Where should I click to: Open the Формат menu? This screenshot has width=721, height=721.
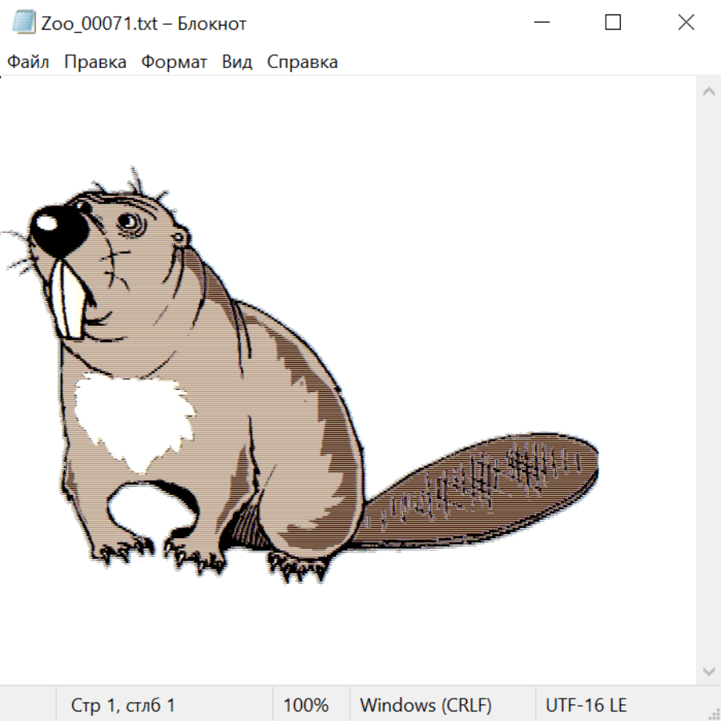174,62
